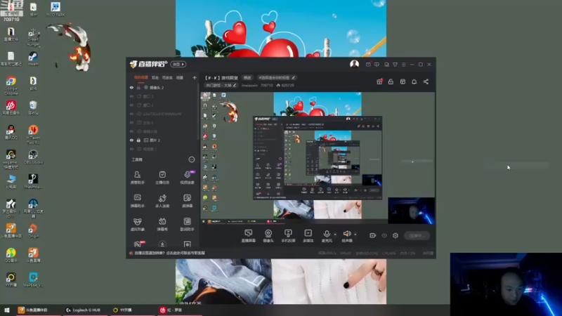Image resolution: width=562 pixels, height=316 pixels.
Task: Click the record video icon beside settings
Action: [373, 235]
